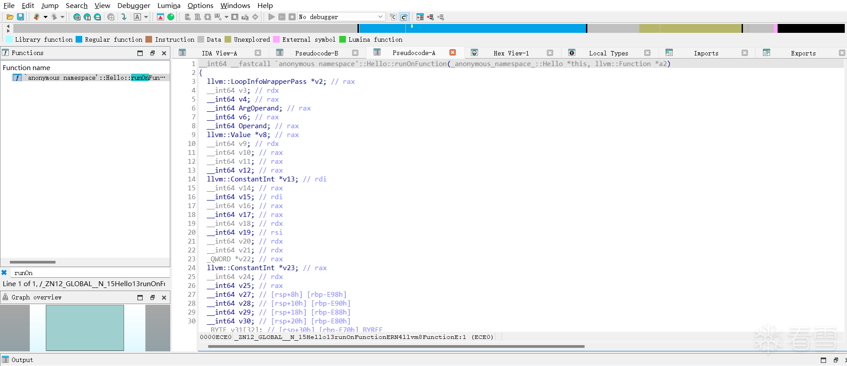
Task: Click the red triangle toolbar icon
Action: (161, 17)
